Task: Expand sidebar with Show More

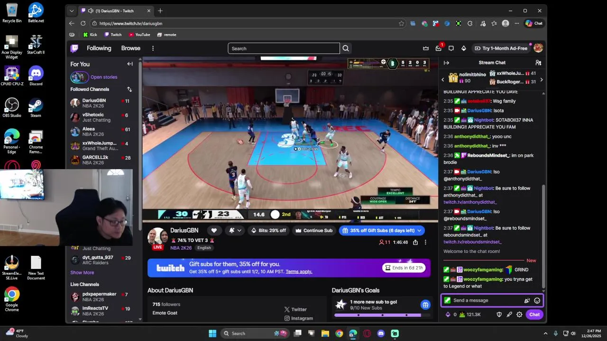Action: coord(82,272)
